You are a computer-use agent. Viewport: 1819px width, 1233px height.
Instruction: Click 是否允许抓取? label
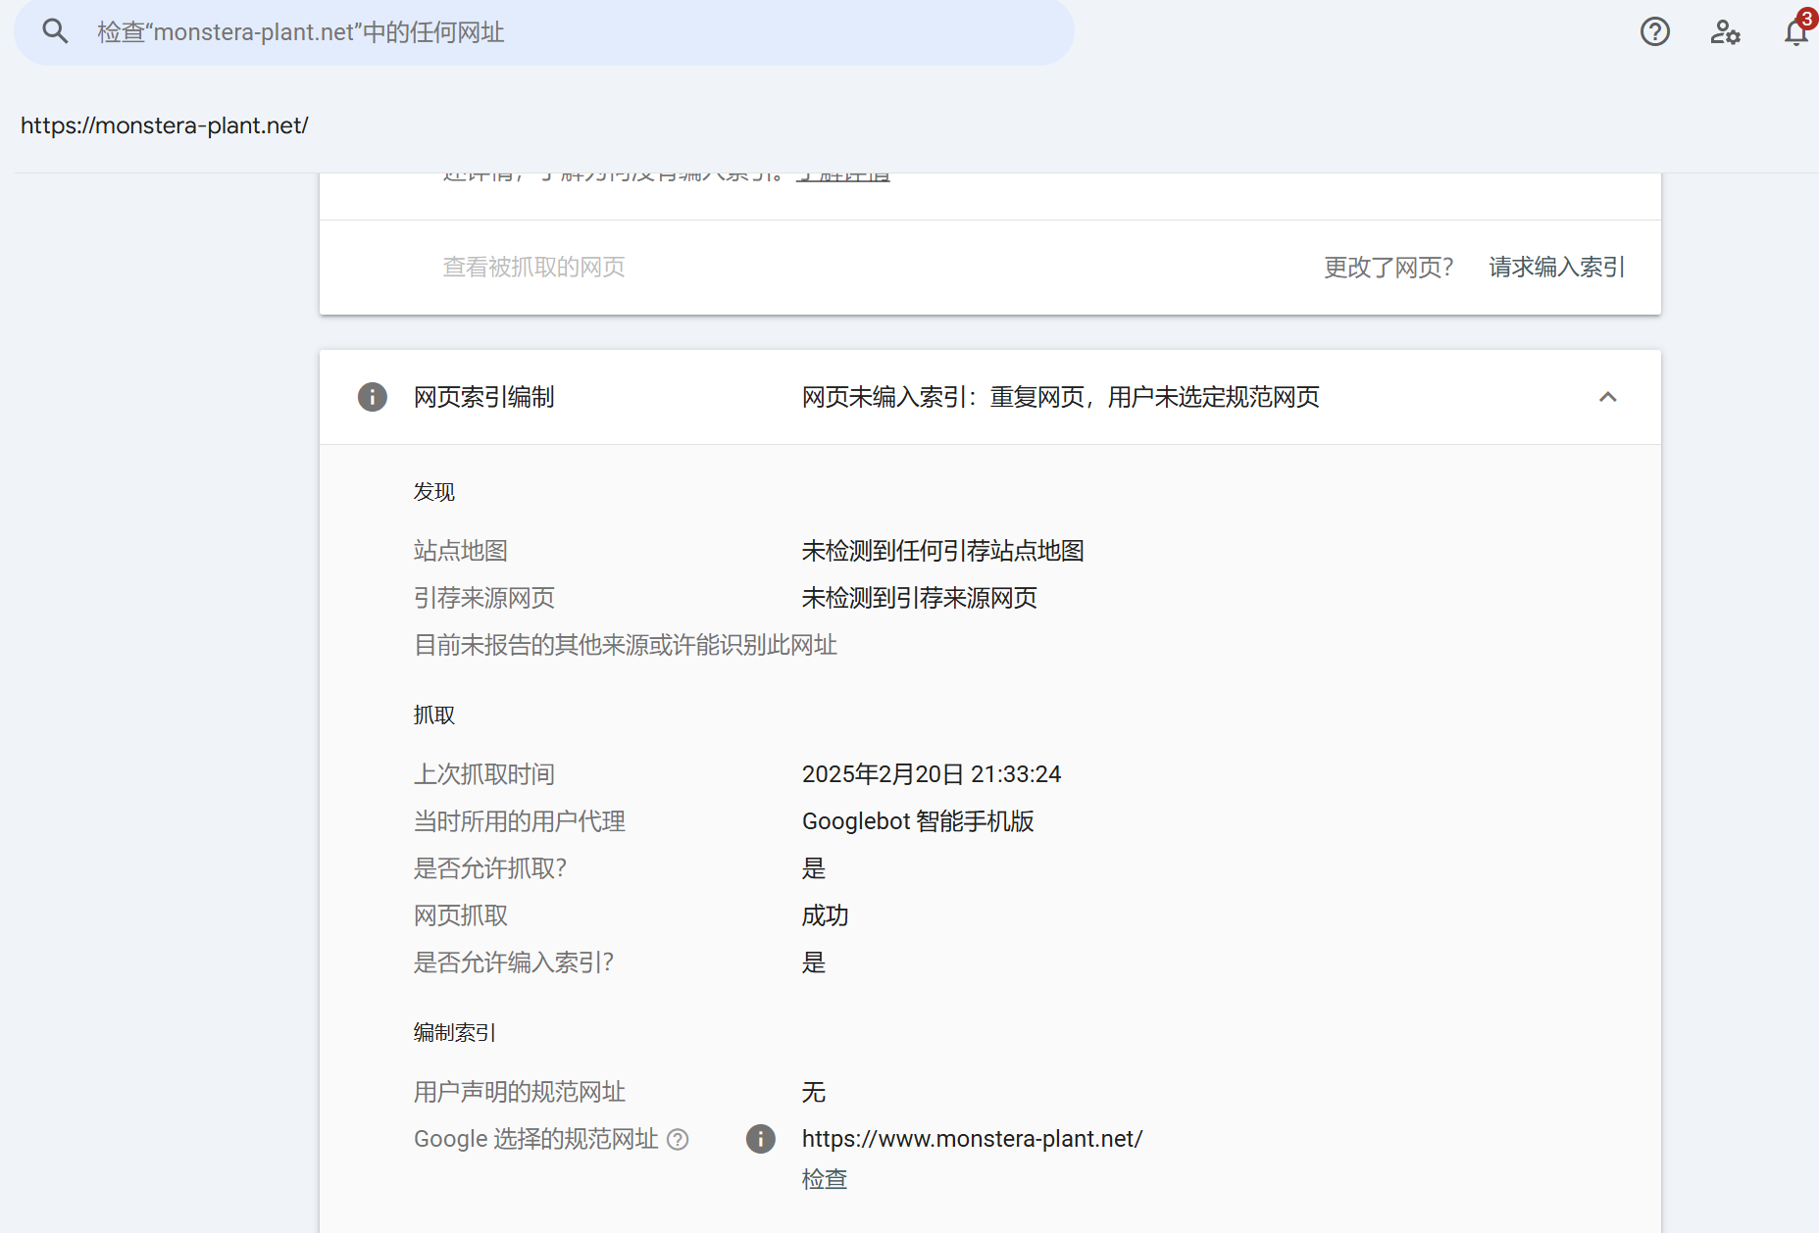pos(489,868)
